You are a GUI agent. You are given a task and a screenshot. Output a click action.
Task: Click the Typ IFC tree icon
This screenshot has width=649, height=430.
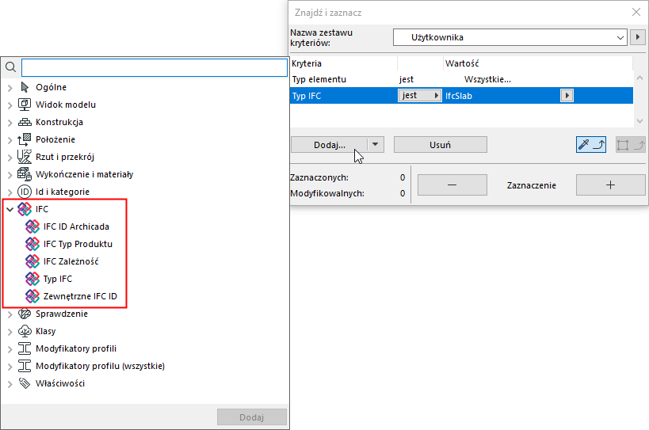(x=32, y=279)
